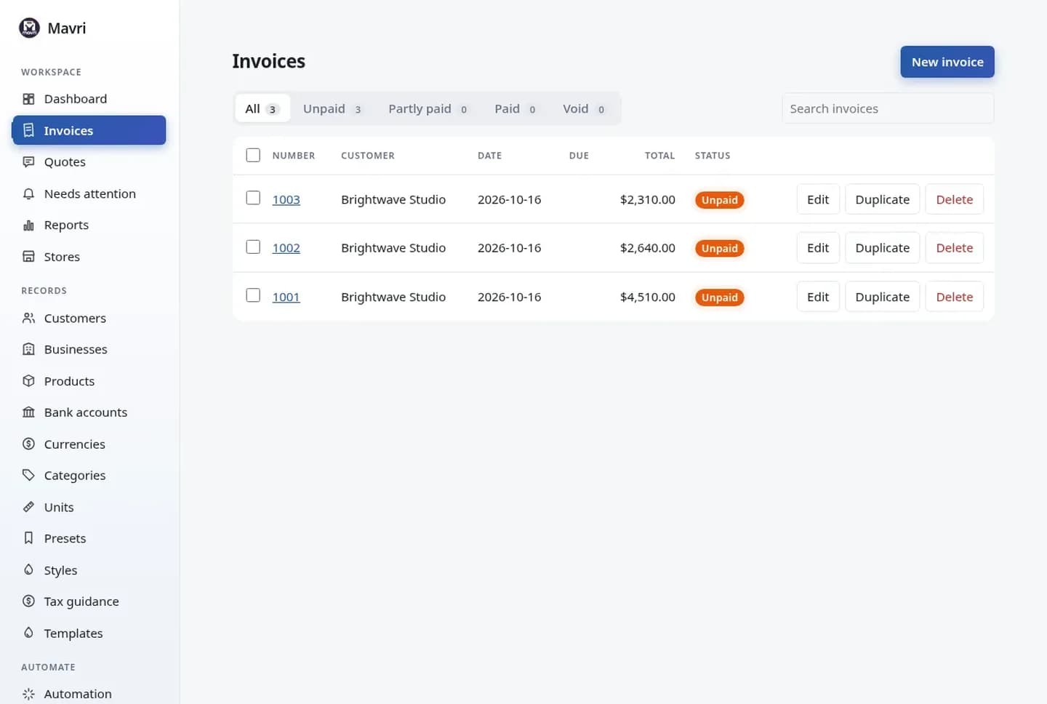This screenshot has height=704, width=1047.
Task: Click the Unpaid status badge for invoice 1002
Action: click(x=720, y=249)
